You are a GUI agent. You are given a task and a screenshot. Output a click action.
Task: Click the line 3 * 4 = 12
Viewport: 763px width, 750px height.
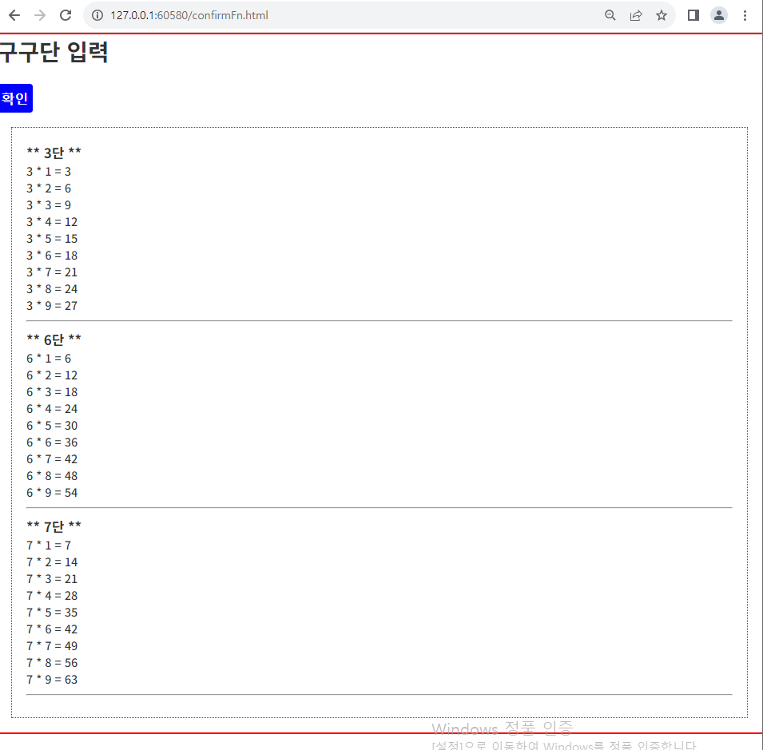coord(52,222)
